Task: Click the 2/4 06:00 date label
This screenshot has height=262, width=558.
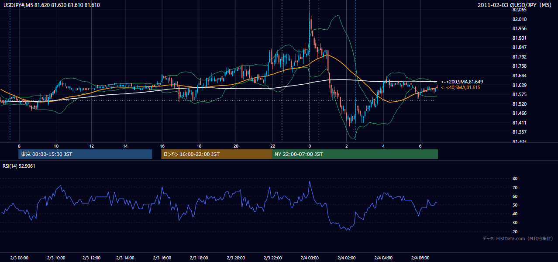Action: pos(420,258)
